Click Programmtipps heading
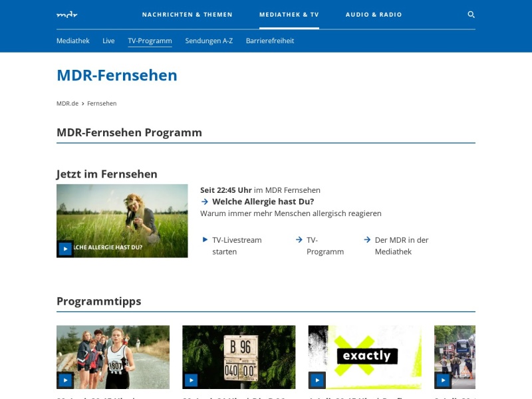Viewport: 532px width, 399px height. [x=98, y=301]
